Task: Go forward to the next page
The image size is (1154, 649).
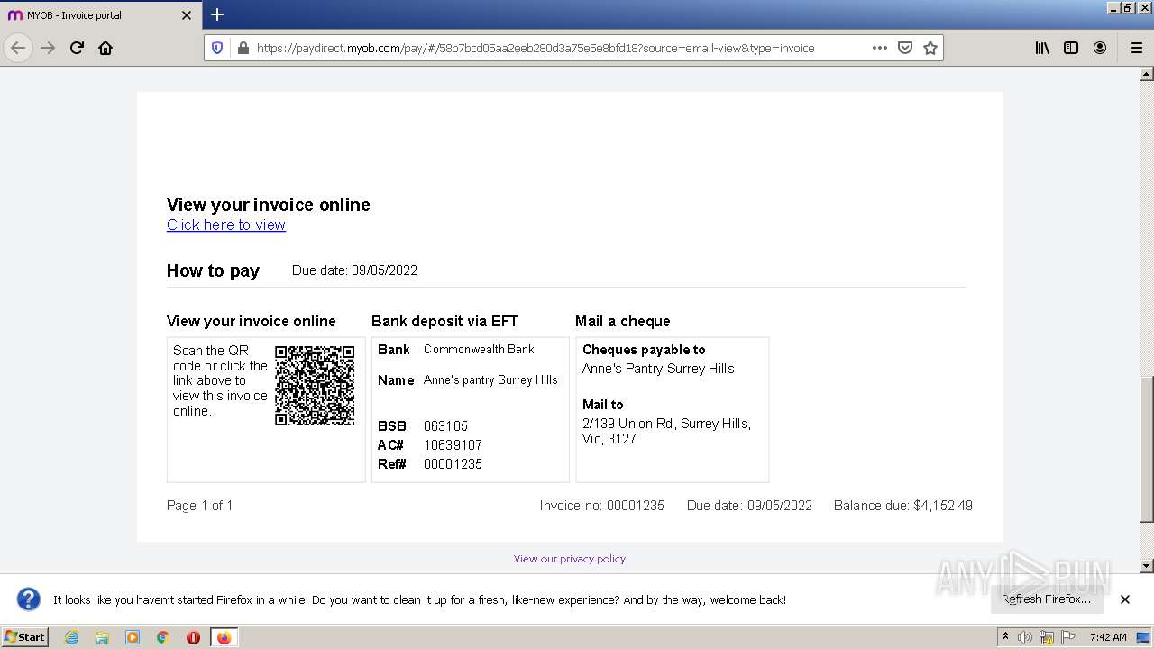Action: click(x=48, y=48)
